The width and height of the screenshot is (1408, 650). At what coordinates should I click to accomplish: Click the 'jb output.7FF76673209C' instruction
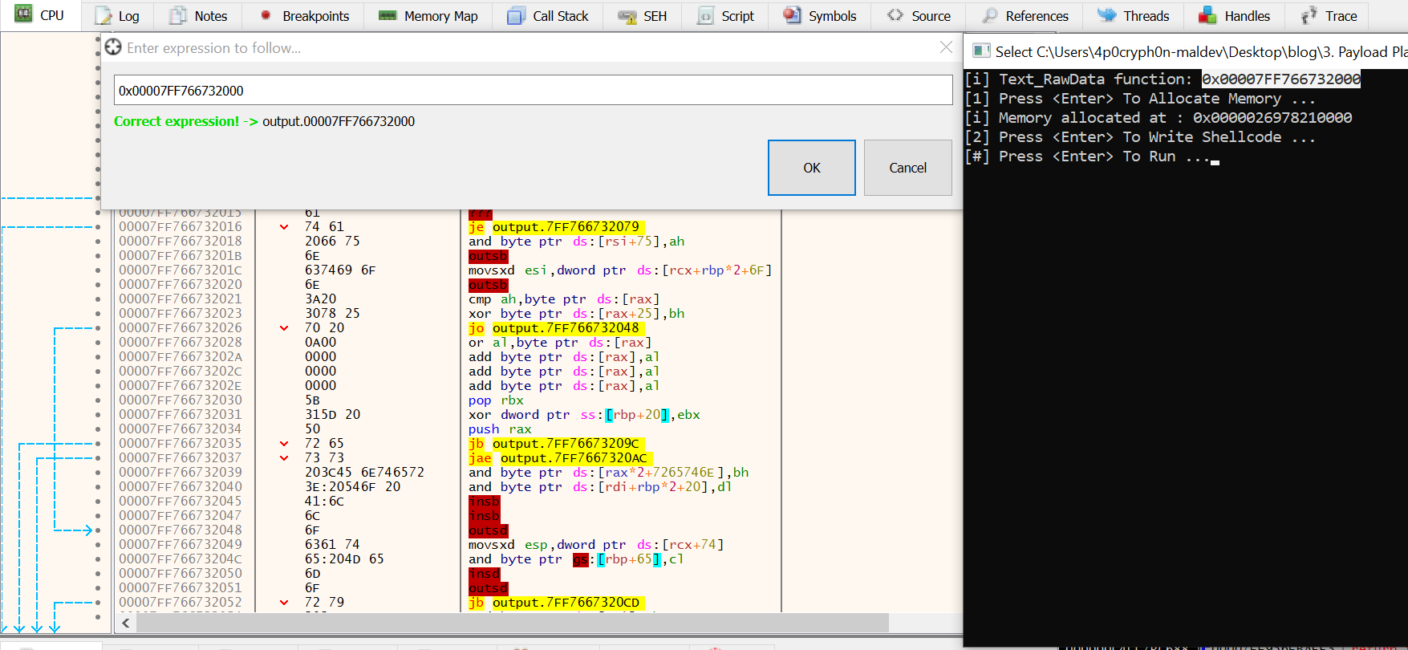556,444
